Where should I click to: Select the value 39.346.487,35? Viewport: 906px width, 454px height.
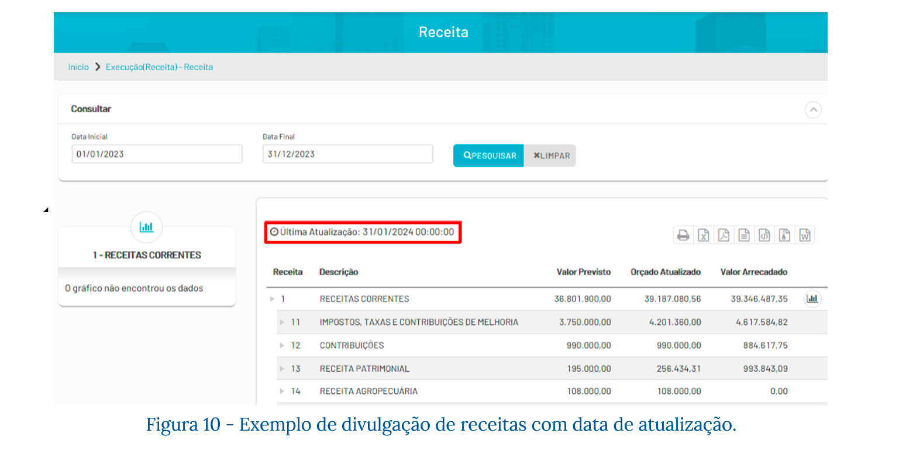coord(759,299)
